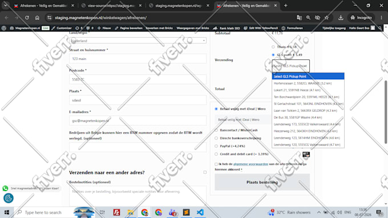Click the E-mailadres input field

coord(138,121)
